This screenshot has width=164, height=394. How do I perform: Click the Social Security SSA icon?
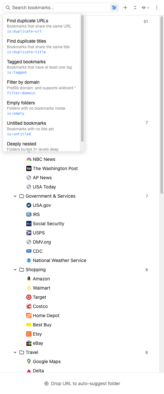[x=29, y=224]
